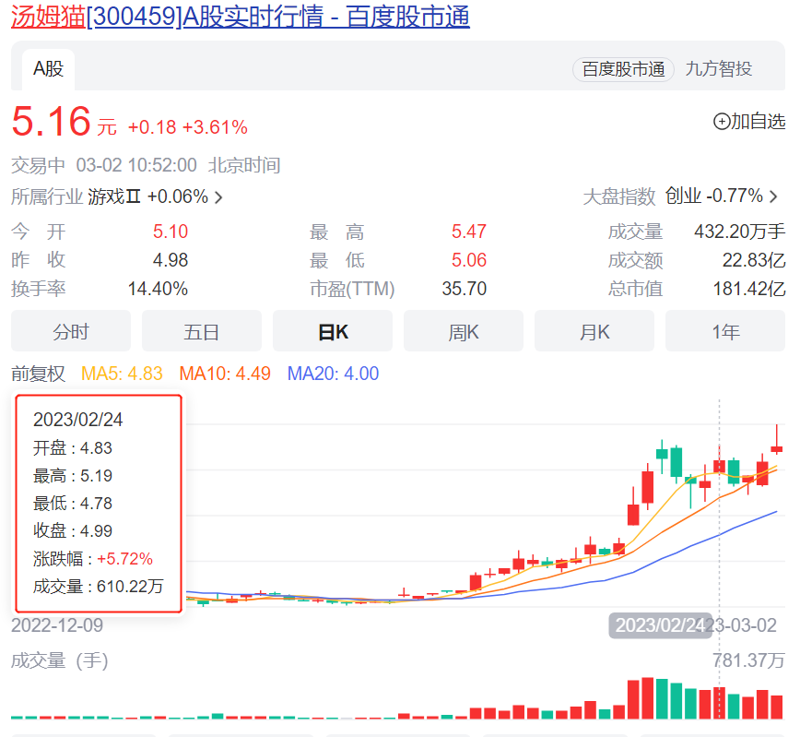Screen dimensions: 800x737
Task: Select the 周K chart tab
Action: [x=464, y=332]
